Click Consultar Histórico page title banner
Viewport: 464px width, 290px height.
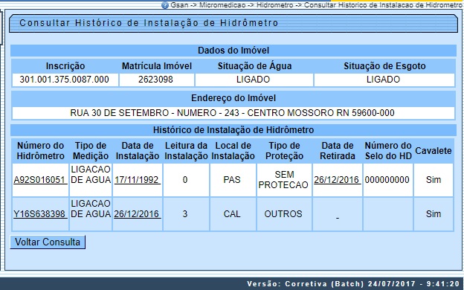tap(233, 23)
